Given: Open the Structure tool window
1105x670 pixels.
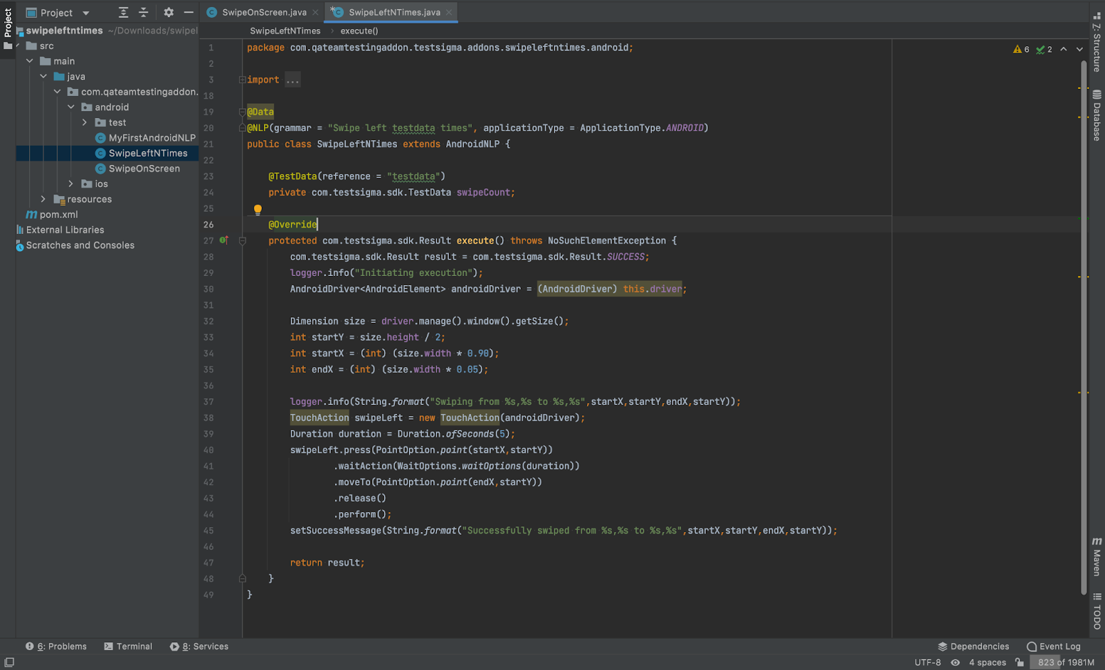Looking at the screenshot, I should (x=1097, y=43).
